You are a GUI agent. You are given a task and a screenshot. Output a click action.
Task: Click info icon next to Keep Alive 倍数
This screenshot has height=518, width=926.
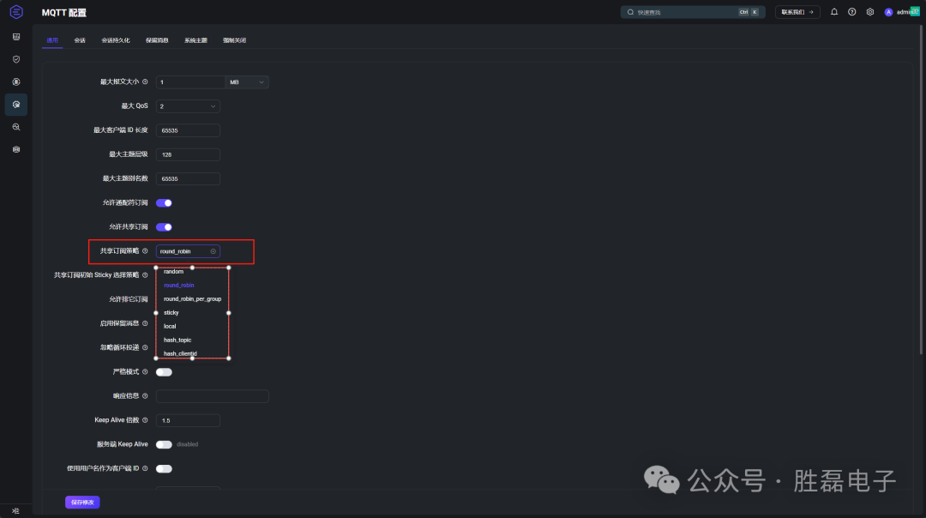(x=145, y=420)
